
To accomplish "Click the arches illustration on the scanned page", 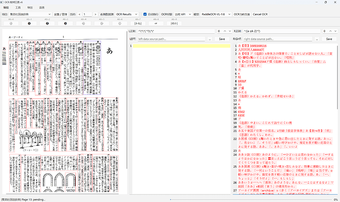I will [x=59, y=182].
